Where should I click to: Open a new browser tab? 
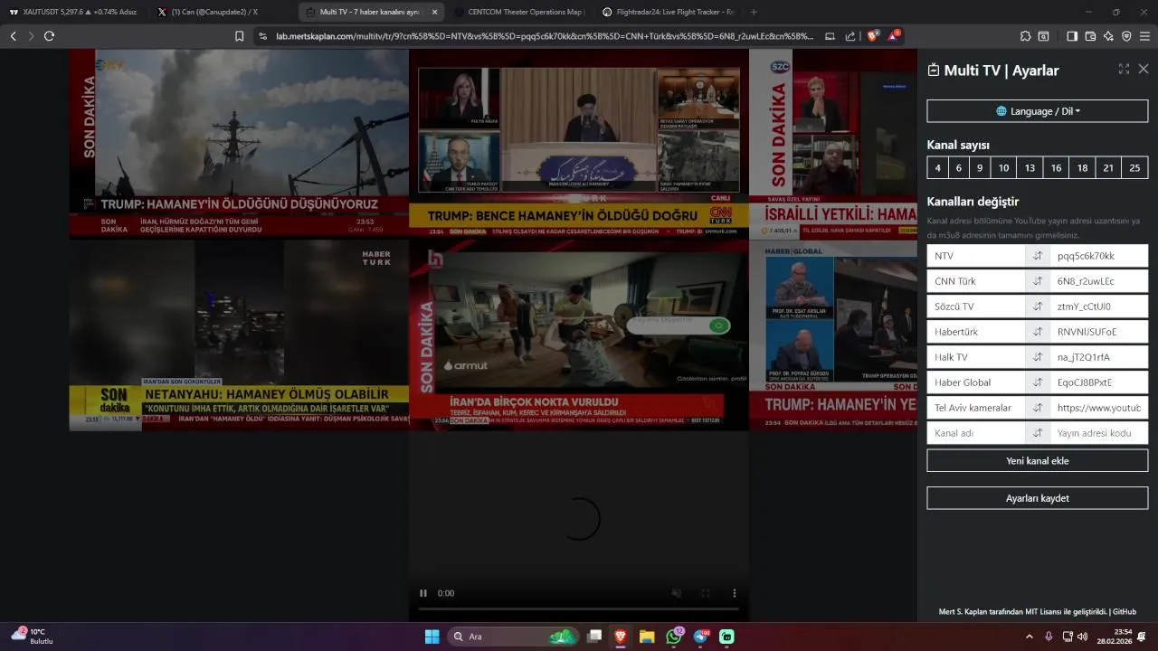pyautogui.click(x=754, y=12)
